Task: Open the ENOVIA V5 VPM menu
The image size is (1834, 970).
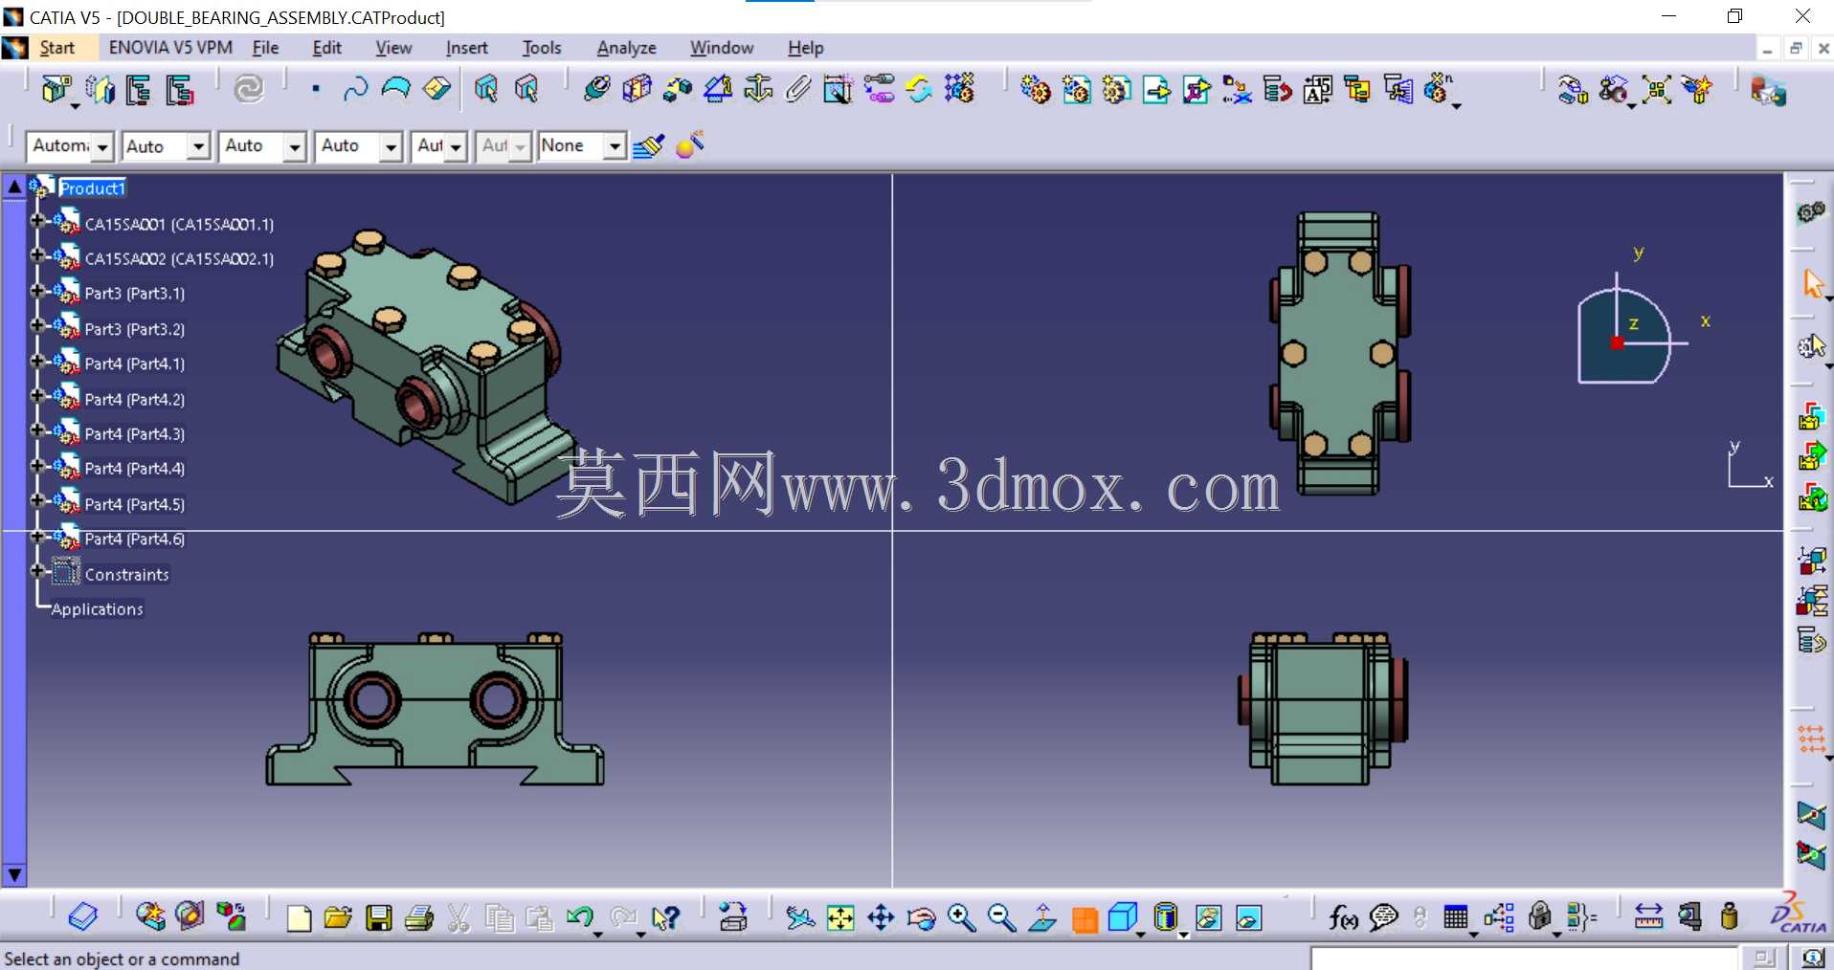Action: coord(170,48)
